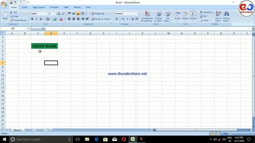Viewport: 255px width, 143px height.
Task: Apply cell borders
Action: pyautogui.click(x=48, y=19)
